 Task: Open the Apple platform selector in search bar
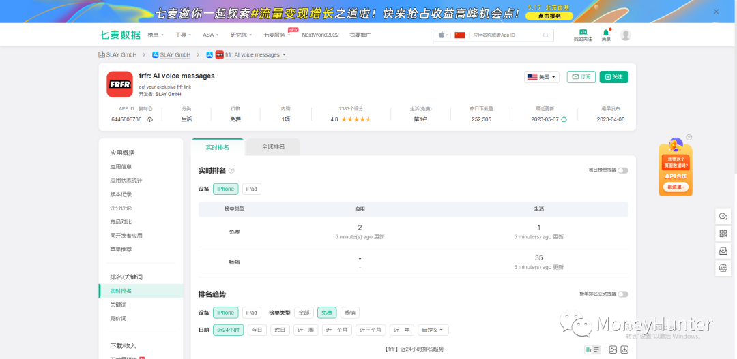444,35
